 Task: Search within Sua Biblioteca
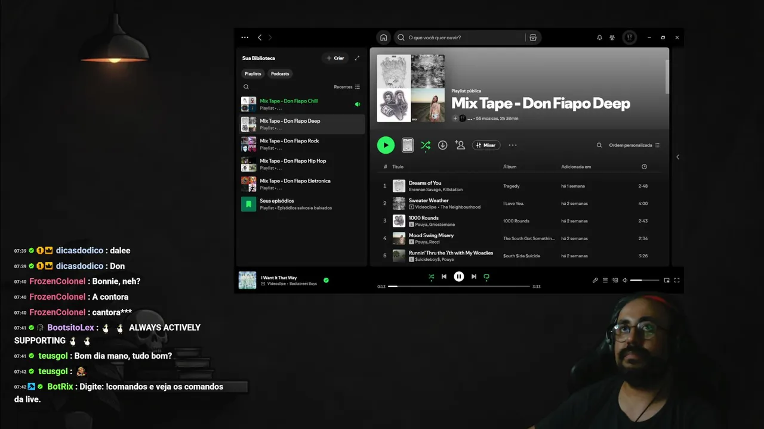click(x=246, y=87)
